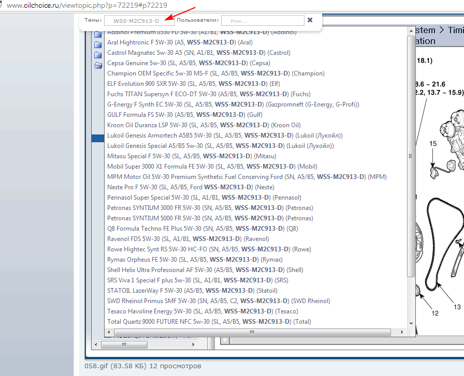Select Mobil Super 3000 X1 Formula FE result
Screen dimensions: 464x376
pyautogui.click(x=212, y=167)
